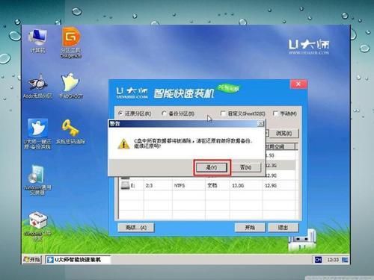The width and height of the screenshot is (374, 280).
Task: Click the 2:3 partition cell
Action: (149, 186)
